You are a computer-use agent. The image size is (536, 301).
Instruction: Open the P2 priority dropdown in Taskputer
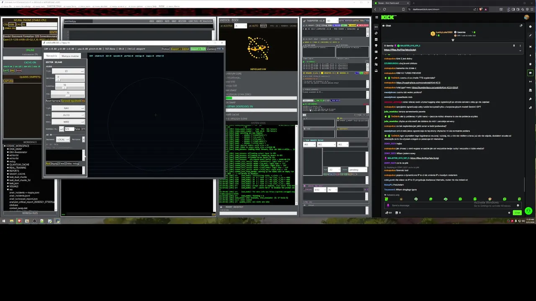click(332, 190)
